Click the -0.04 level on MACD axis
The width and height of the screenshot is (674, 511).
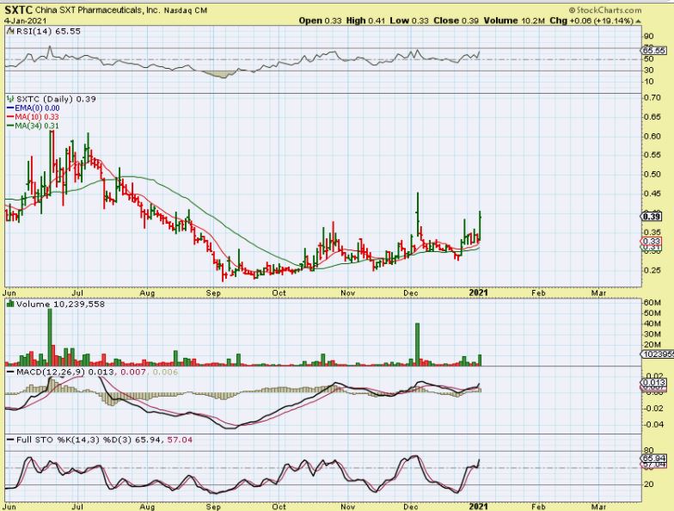(653, 425)
